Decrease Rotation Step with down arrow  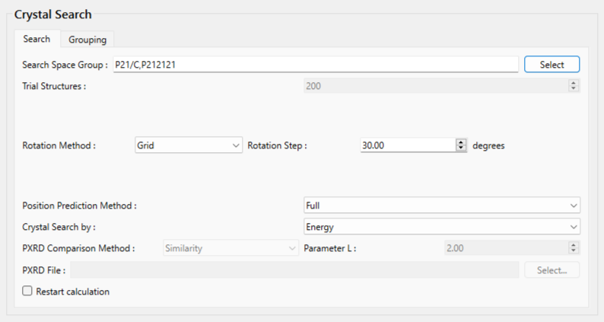(x=460, y=148)
